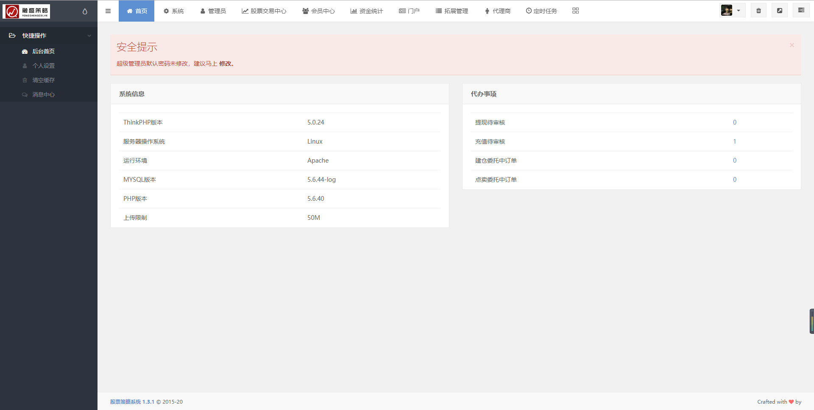The width and height of the screenshot is (814, 410).
Task: Click the 修改 password link
Action: [225, 64]
